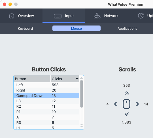Viewport: 153px width, 138px height.
Task: Select the R1 row
Action: click(46, 112)
